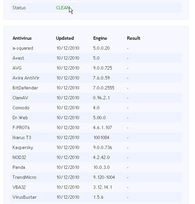
Task: Click the NOD32 updated date
Action: pos(68,157)
